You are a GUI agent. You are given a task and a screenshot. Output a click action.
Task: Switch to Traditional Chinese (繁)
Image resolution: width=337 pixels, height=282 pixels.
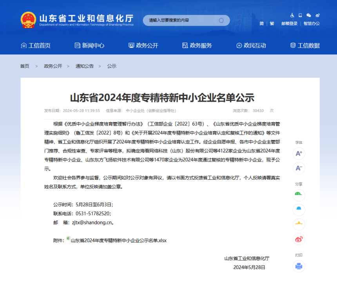272,23
